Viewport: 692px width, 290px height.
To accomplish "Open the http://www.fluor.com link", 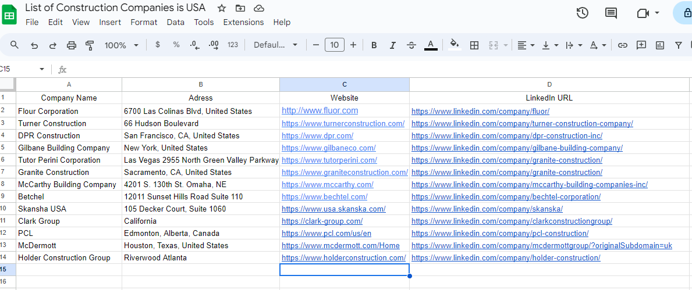I will [320, 110].
